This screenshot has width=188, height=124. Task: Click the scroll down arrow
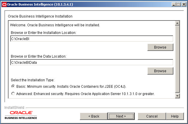177,96
